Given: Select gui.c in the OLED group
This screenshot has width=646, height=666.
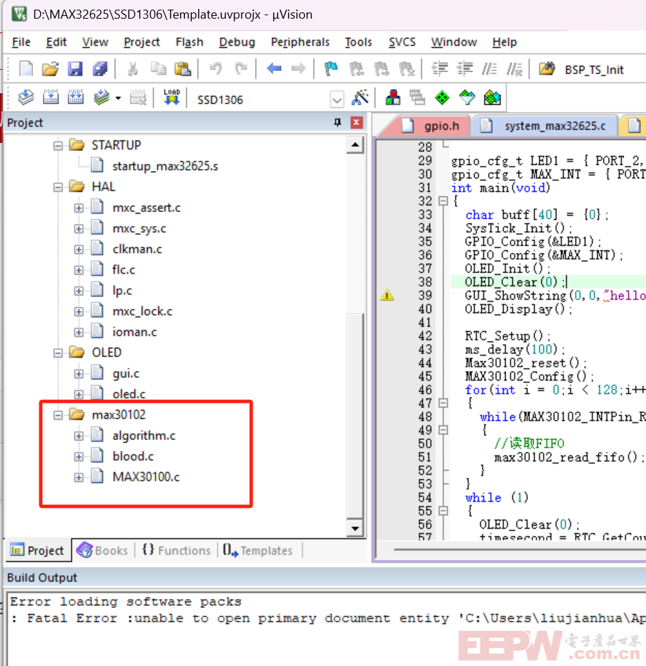Looking at the screenshot, I should tap(126, 374).
